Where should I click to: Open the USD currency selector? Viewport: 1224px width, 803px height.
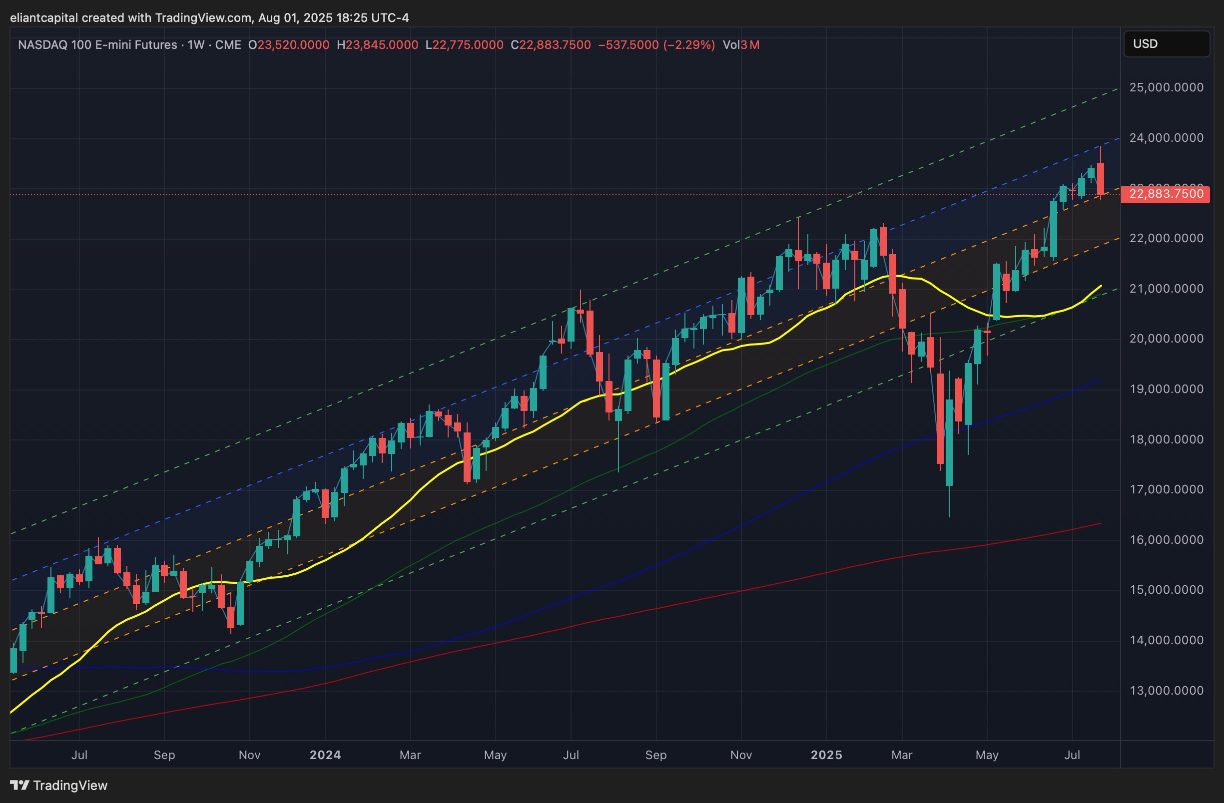tap(1166, 44)
